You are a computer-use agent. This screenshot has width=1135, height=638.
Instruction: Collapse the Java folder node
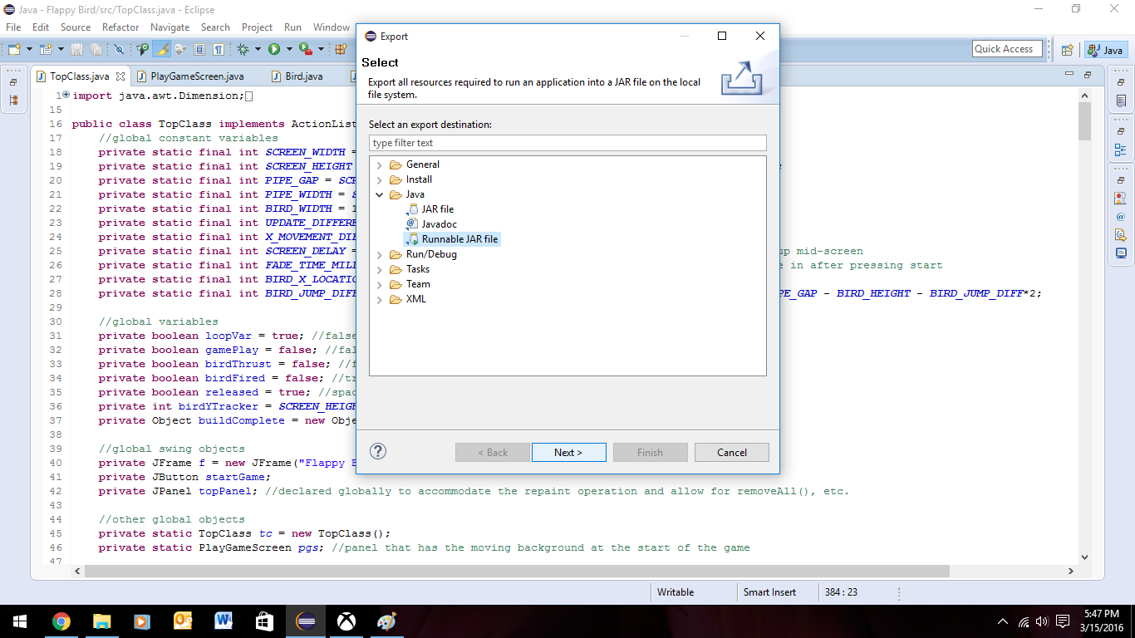tap(380, 194)
